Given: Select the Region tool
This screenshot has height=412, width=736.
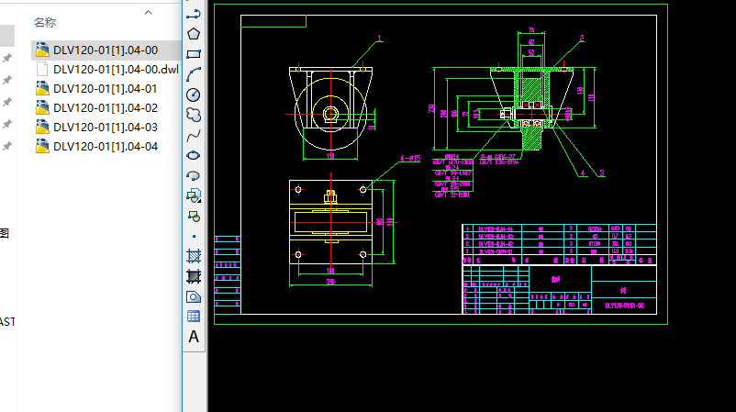Looking at the screenshot, I should [194, 296].
